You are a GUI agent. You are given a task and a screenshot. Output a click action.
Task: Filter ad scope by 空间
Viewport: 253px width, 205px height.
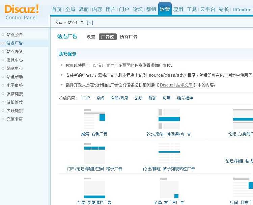100,98
